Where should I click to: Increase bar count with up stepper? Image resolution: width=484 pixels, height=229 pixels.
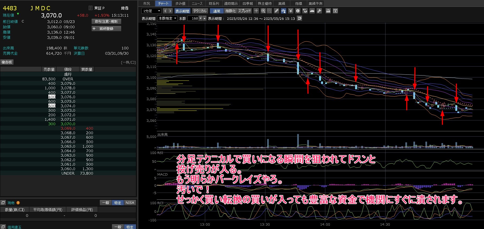point(204,18)
